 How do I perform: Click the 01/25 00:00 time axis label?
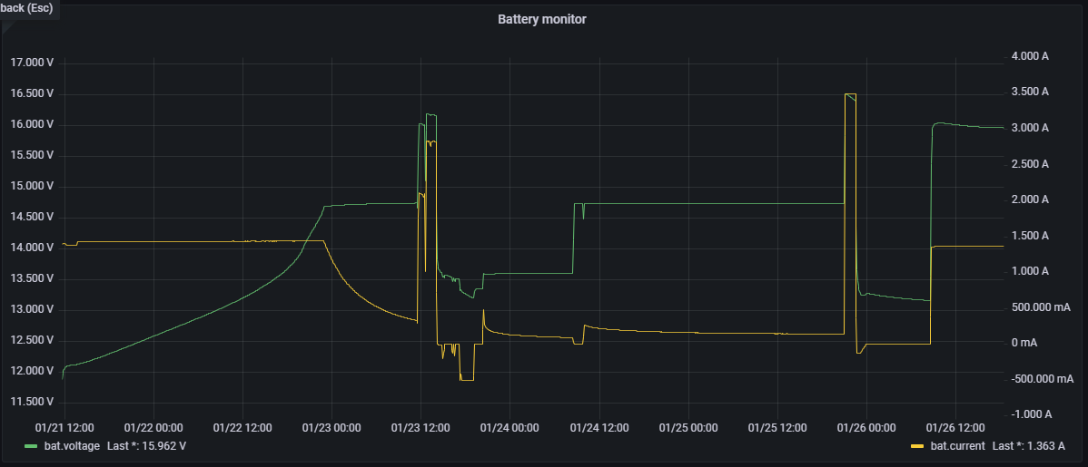tap(687, 427)
